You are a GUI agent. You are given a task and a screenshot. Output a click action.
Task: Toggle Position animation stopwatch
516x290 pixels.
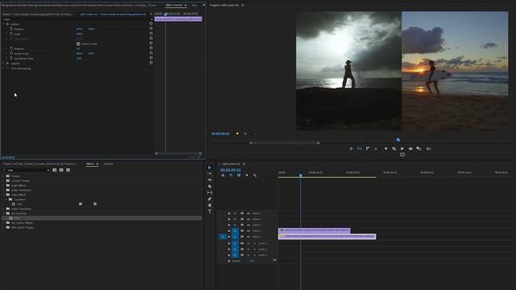click(11, 29)
